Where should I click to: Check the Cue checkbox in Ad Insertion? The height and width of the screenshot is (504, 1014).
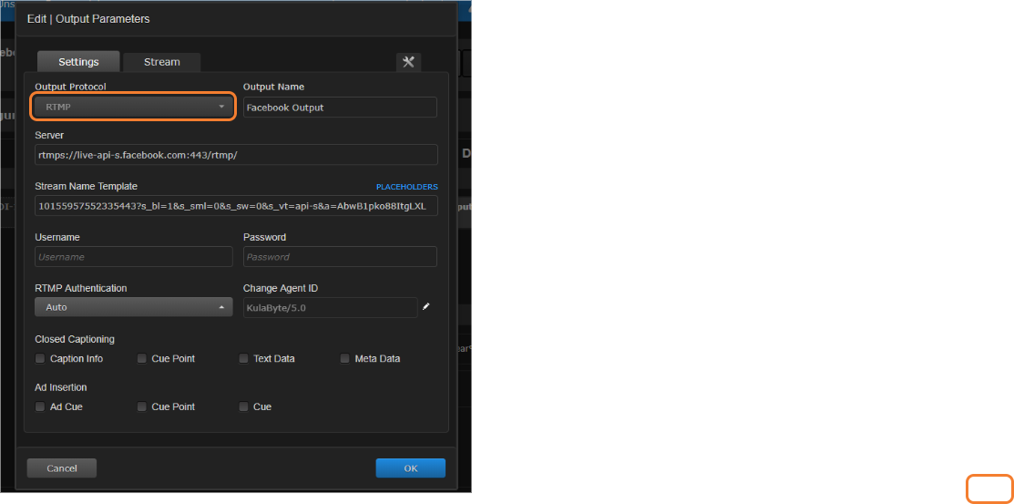click(244, 406)
